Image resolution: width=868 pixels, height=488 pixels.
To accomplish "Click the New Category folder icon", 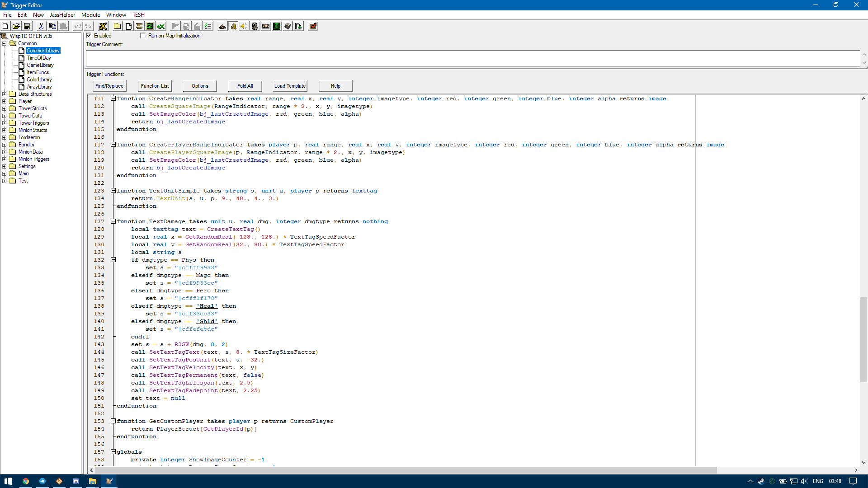I will coord(117,26).
